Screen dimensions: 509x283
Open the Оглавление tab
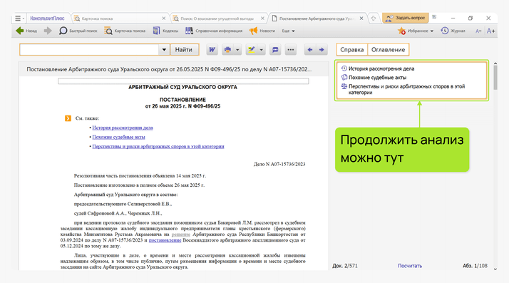[389, 50]
